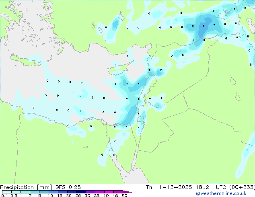Click the legend label "40"

click(x=106, y=195)
